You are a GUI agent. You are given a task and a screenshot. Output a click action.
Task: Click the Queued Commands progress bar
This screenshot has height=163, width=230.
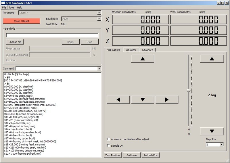(60, 55)
